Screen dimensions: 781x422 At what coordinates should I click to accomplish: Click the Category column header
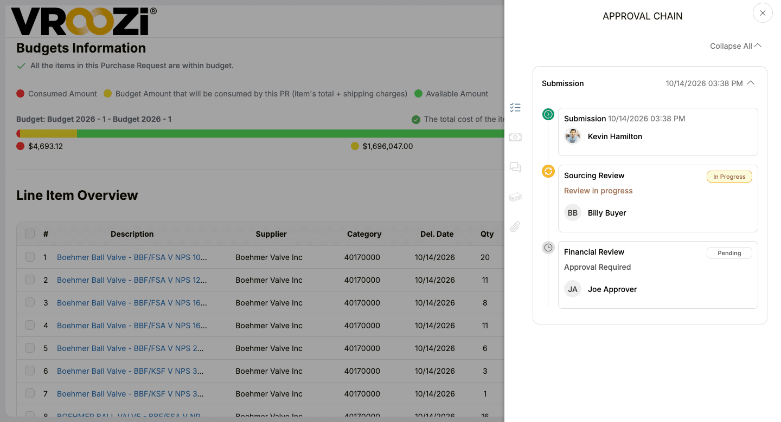pos(364,234)
